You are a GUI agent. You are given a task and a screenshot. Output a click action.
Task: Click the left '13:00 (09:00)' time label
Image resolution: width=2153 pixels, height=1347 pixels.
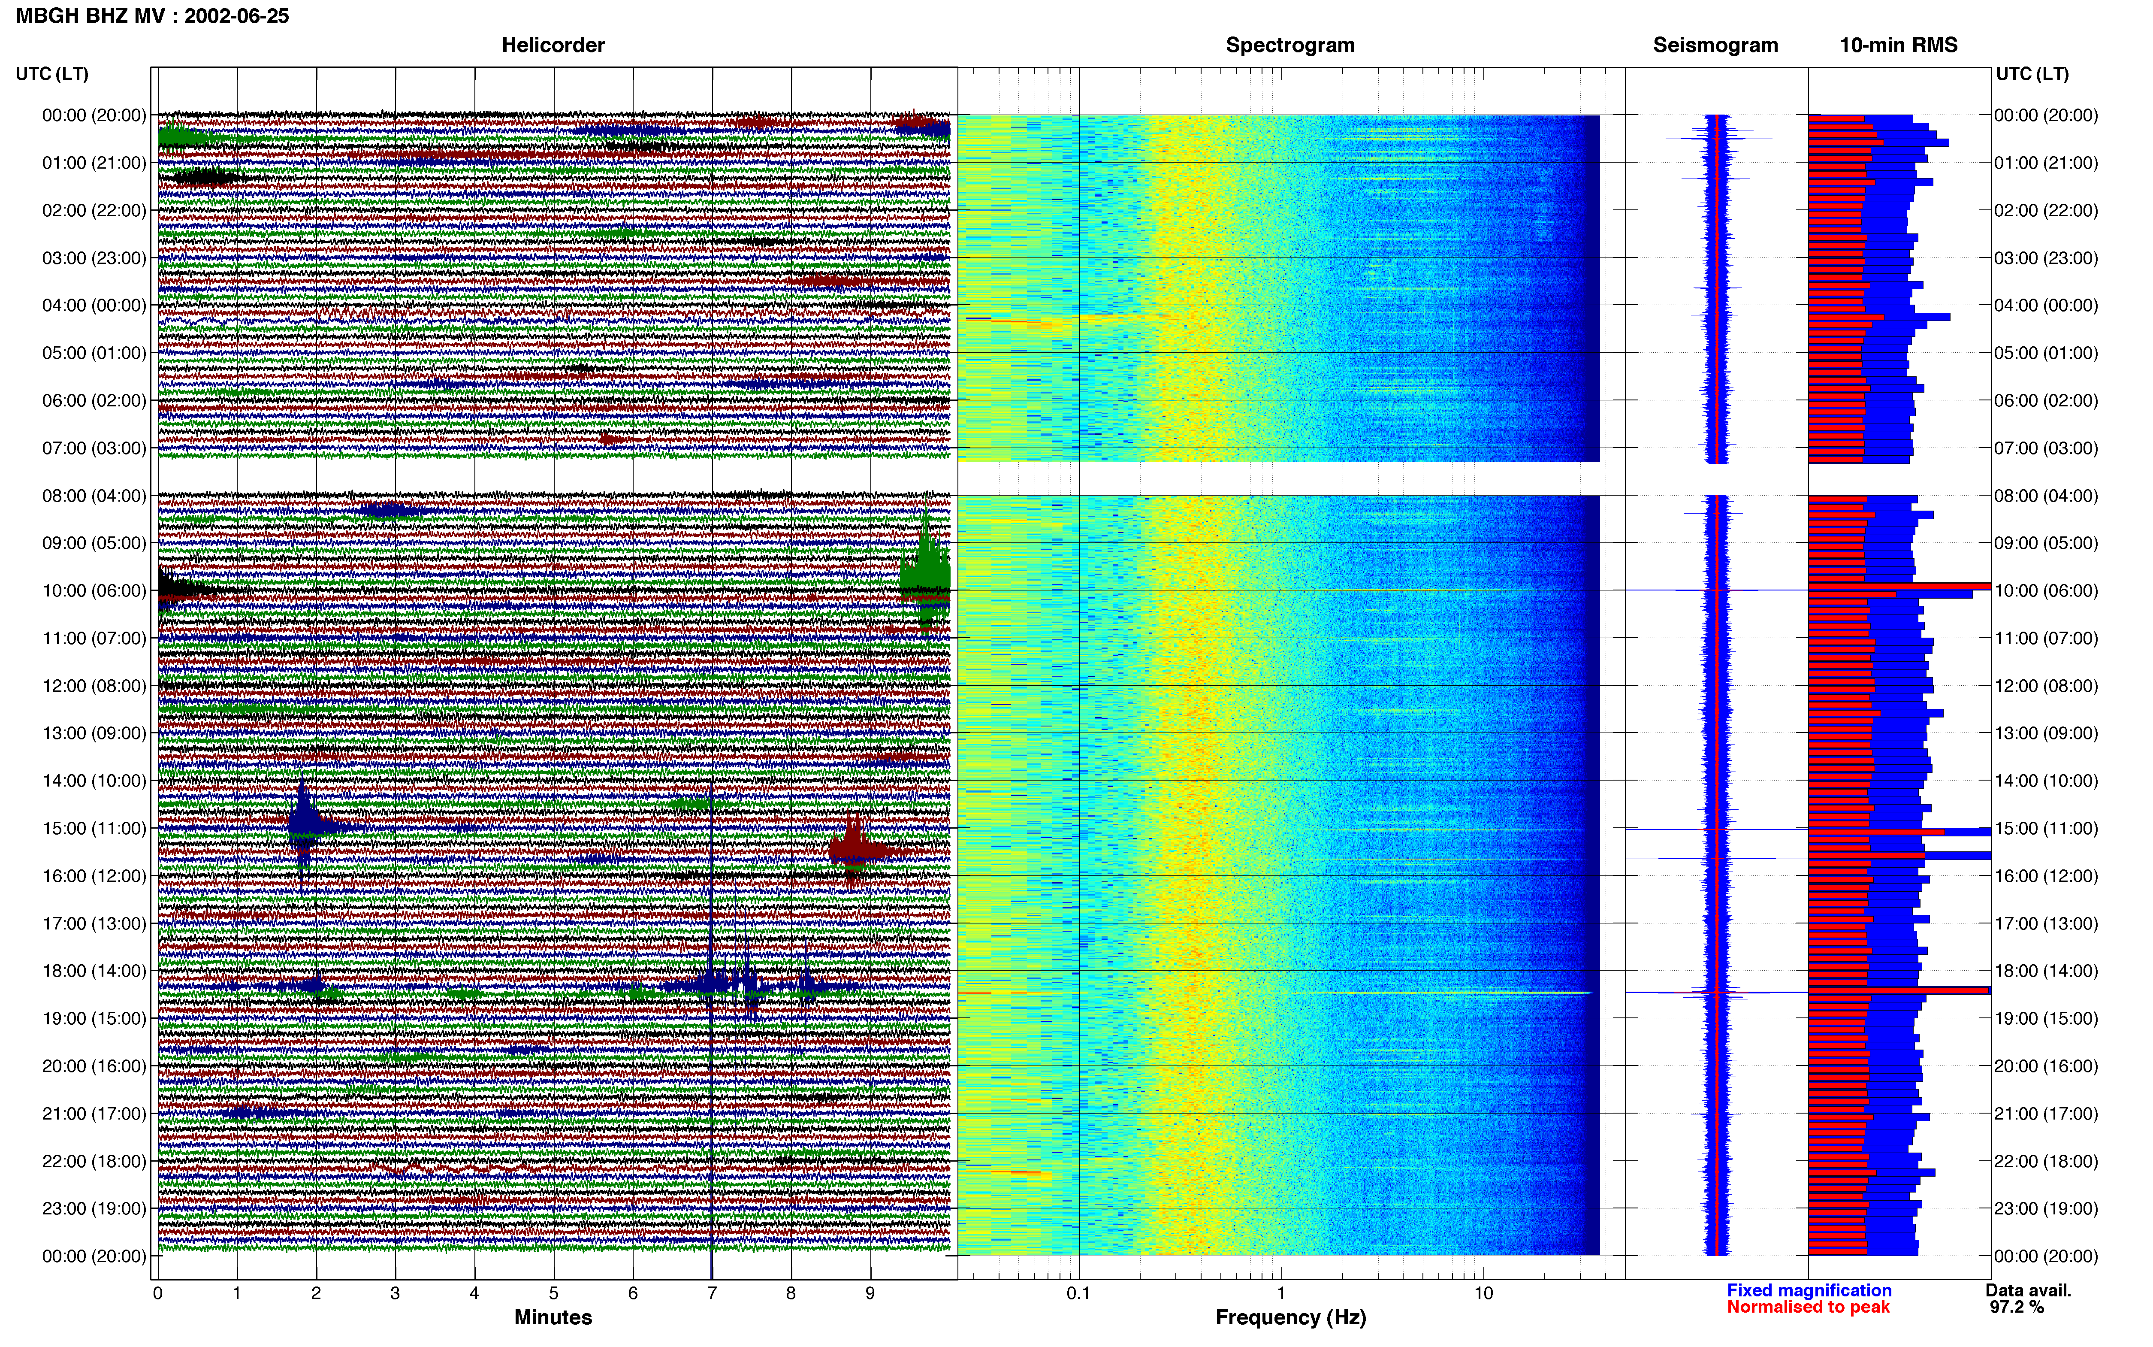pyautogui.click(x=94, y=733)
